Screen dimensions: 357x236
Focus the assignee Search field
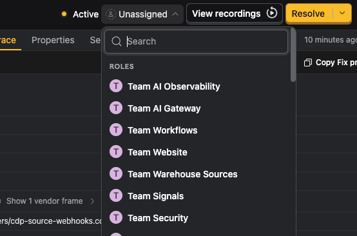(197, 41)
